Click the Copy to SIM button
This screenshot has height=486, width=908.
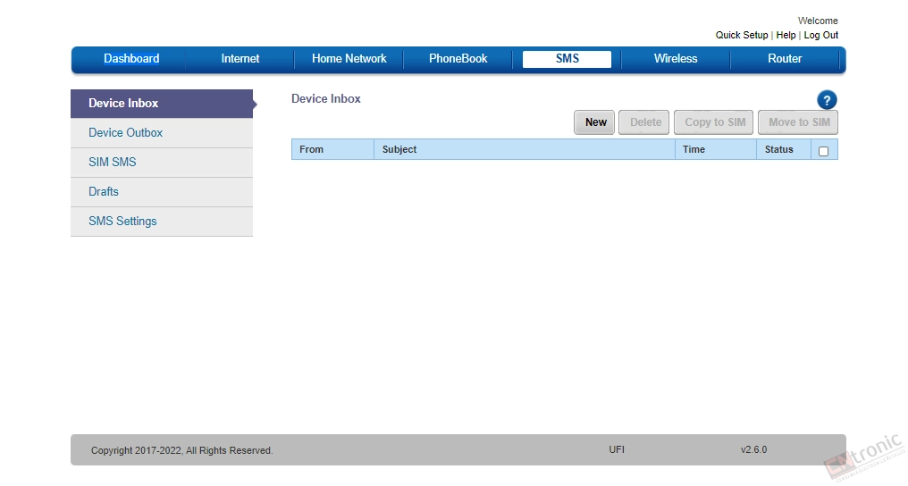(714, 122)
